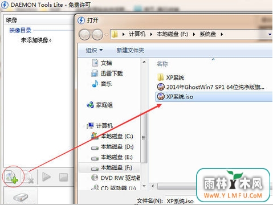Open address bar history dropdown

tap(270, 35)
